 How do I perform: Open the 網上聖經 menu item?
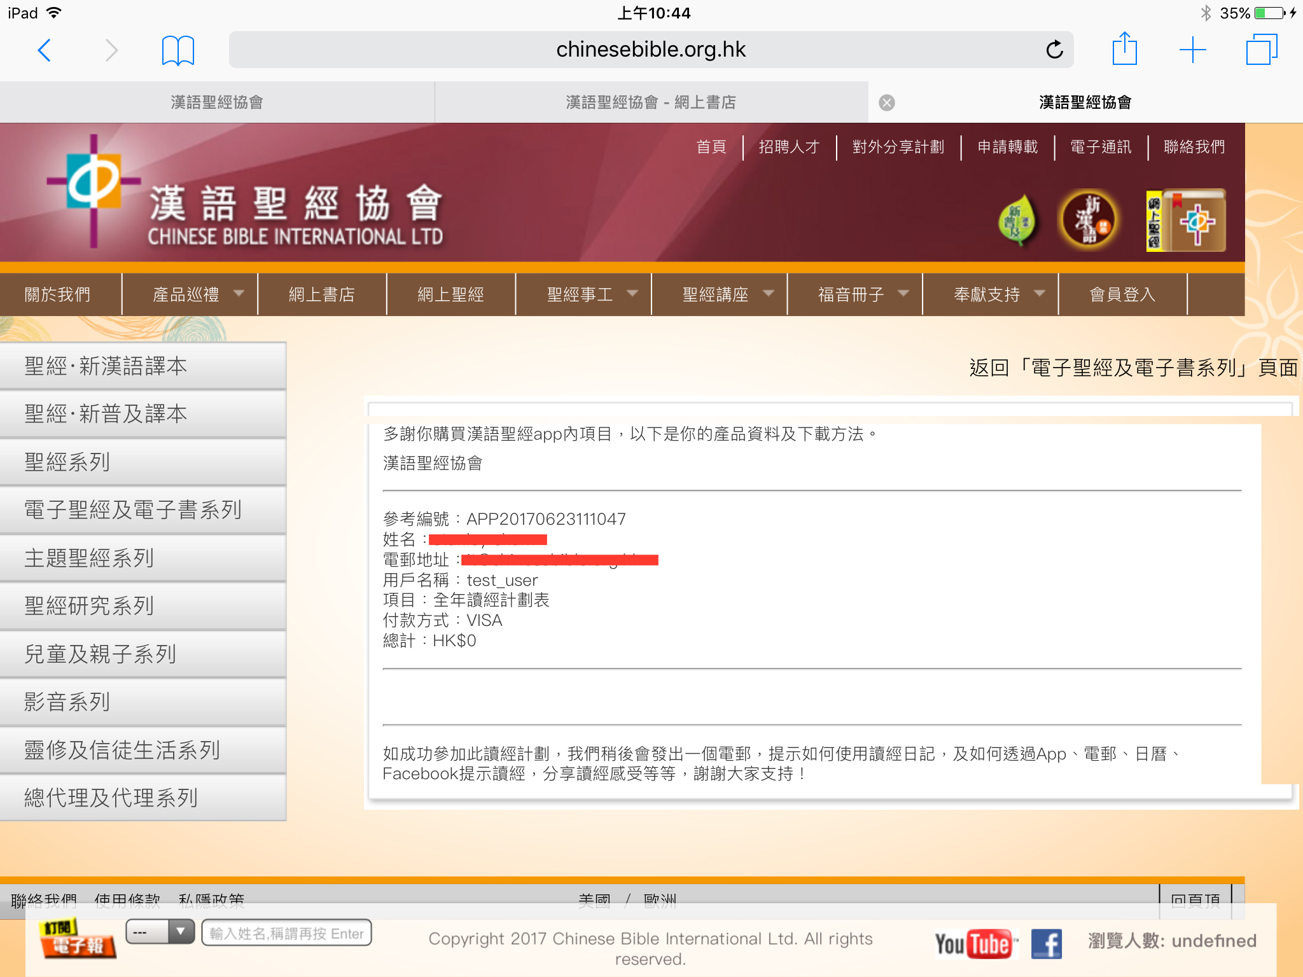coord(451,294)
